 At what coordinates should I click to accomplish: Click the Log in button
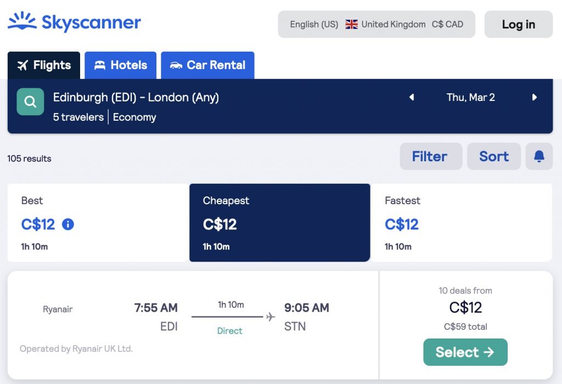(518, 24)
